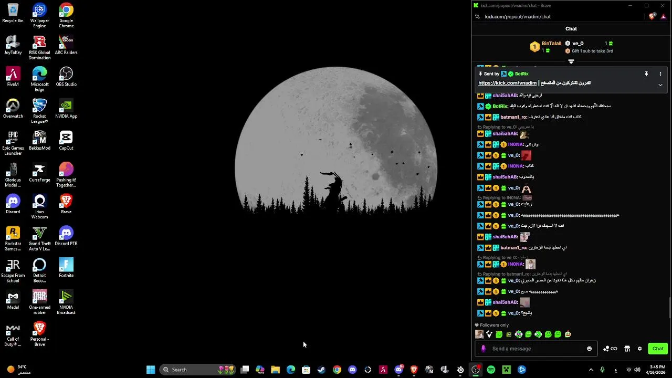Open Brave Rewards triangle icon
672x378 pixels.
(x=663, y=16)
